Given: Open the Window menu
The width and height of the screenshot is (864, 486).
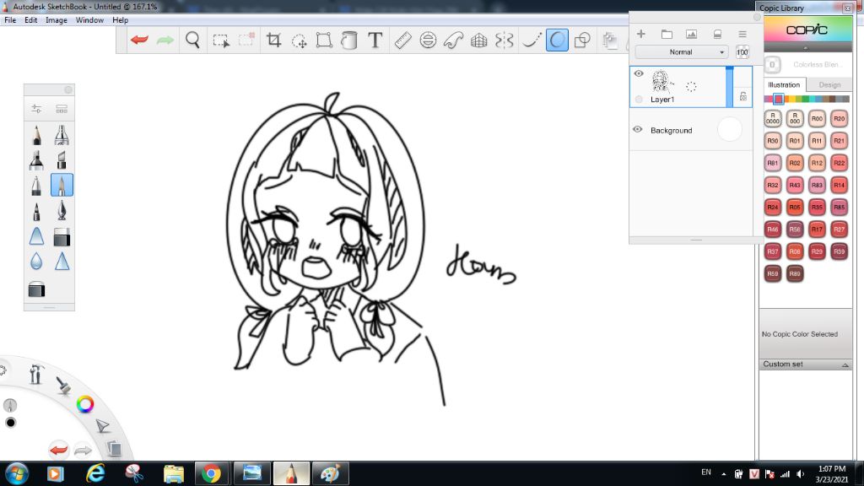Looking at the screenshot, I should pos(89,20).
